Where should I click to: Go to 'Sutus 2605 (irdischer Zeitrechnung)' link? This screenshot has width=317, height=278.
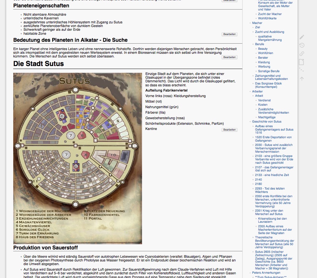(x=274, y=260)
